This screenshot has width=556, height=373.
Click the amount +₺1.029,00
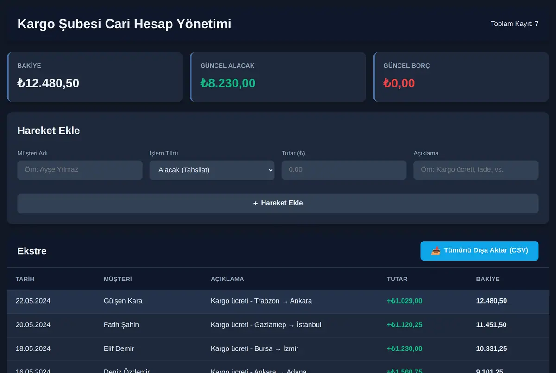(404, 301)
